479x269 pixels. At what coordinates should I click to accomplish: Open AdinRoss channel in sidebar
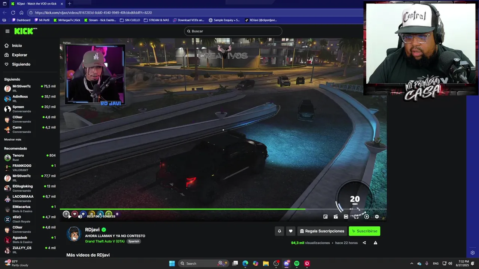point(30,99)
